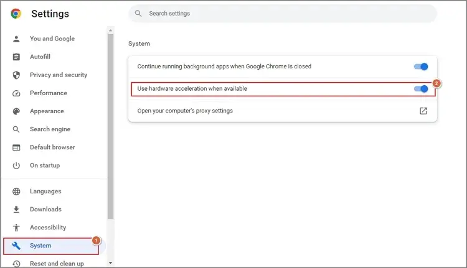Open Accessibility settings

click(x=48, y=228)
